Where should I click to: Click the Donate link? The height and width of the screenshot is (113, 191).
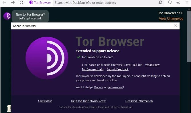(x=99, y=87)
